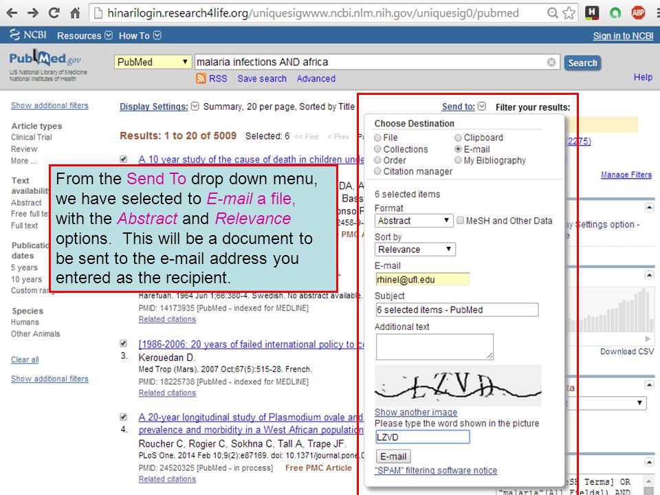Clear search box with the X icon
This screenshot has height=495, width=660.
tap(551, 63)
